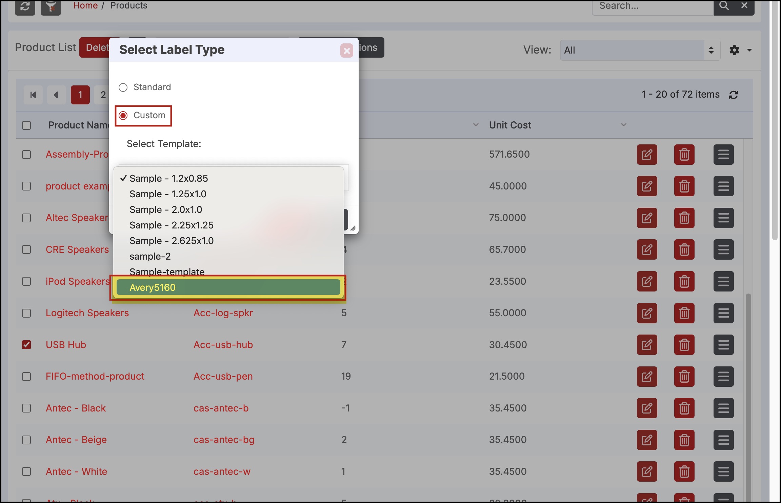Open the FIFO-method-product link

click(x=95, y=376)
